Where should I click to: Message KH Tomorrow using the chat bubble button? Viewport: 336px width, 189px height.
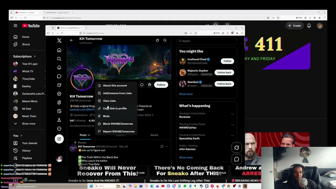142,85
